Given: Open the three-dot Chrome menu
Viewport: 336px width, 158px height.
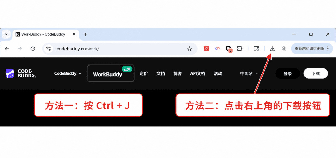Looking at the screenshot, I should (328, 49).
